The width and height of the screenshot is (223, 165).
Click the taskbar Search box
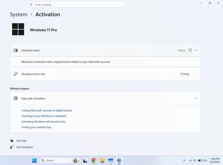(x=60, y=160)
